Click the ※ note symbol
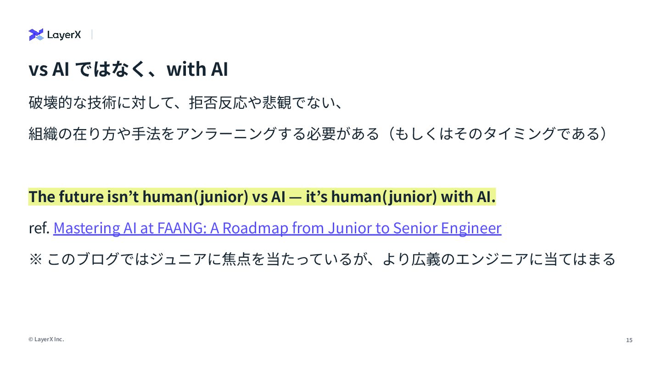 pyautogui.click(x=35, y=259)
